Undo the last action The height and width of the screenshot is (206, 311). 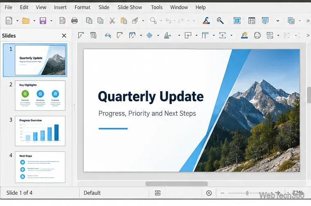point(168,20)
